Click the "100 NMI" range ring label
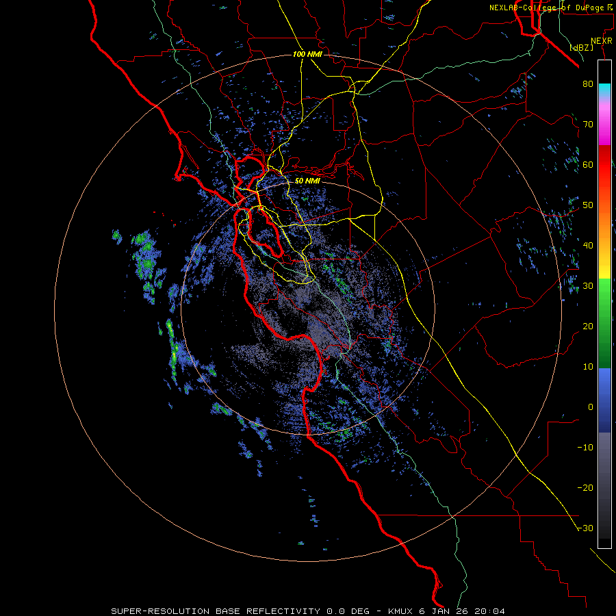The image size is (616, 616). coord(307,54)
